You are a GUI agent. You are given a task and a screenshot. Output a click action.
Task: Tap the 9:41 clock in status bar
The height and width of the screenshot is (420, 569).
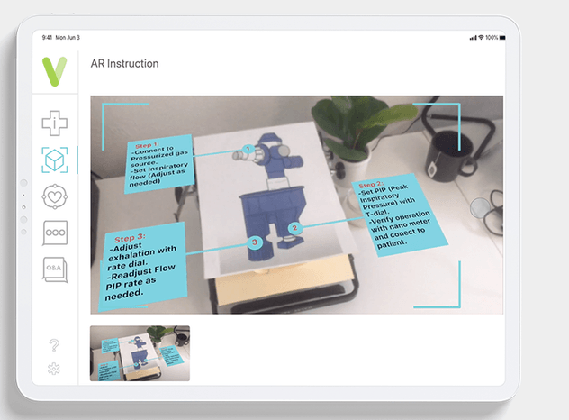pos(47,38)
